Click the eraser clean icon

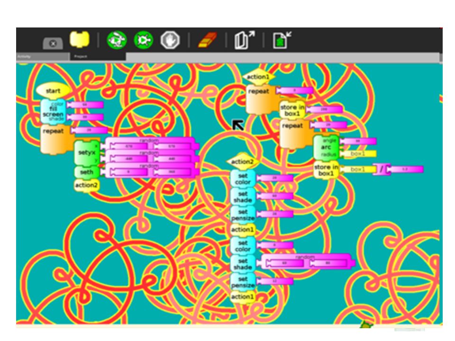(x=208, y=40)
